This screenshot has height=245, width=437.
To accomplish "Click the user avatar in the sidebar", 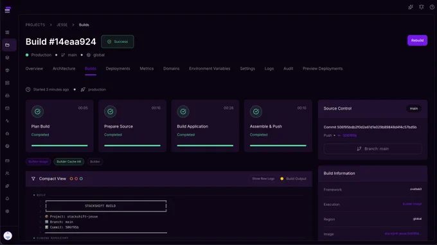I will click(8, 235).
